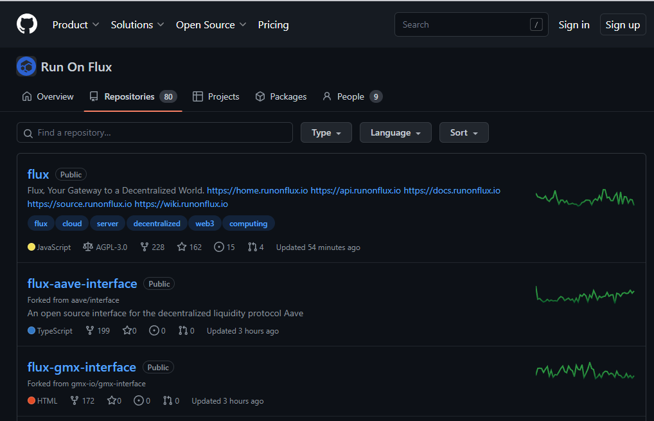Click the slash shortcut icon in Search
This screenshot has width=654, height=421.
coord(536,24)
